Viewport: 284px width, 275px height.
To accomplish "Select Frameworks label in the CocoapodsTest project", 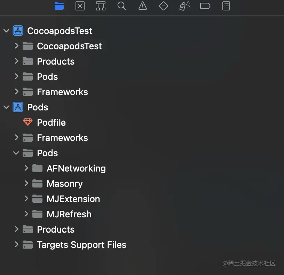I will click(x=63, y=92).
